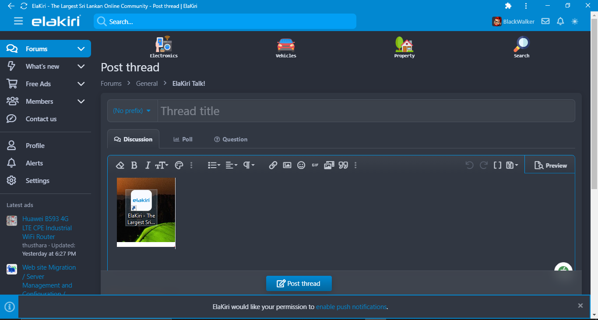Select the Remove formatting eraser tool
This screenshot has width=598, height=320.
120,165
